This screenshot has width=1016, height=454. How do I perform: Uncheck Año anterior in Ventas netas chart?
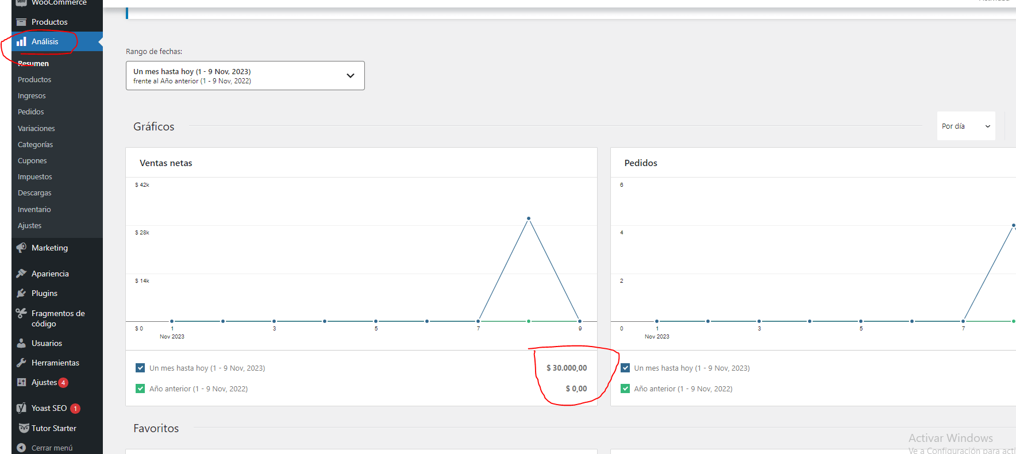click(x=140, y=388)
